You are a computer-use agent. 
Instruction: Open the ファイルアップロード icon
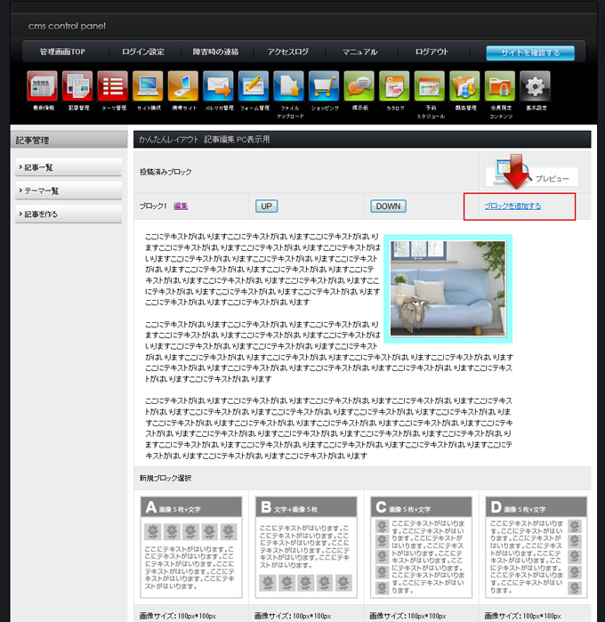click(289, 87)
